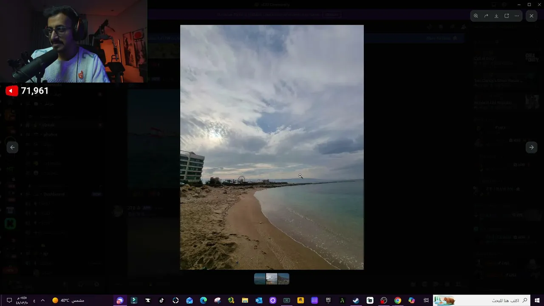Go to the previous image with left arrow
544x306 pixels.
[x=12, y=147]
